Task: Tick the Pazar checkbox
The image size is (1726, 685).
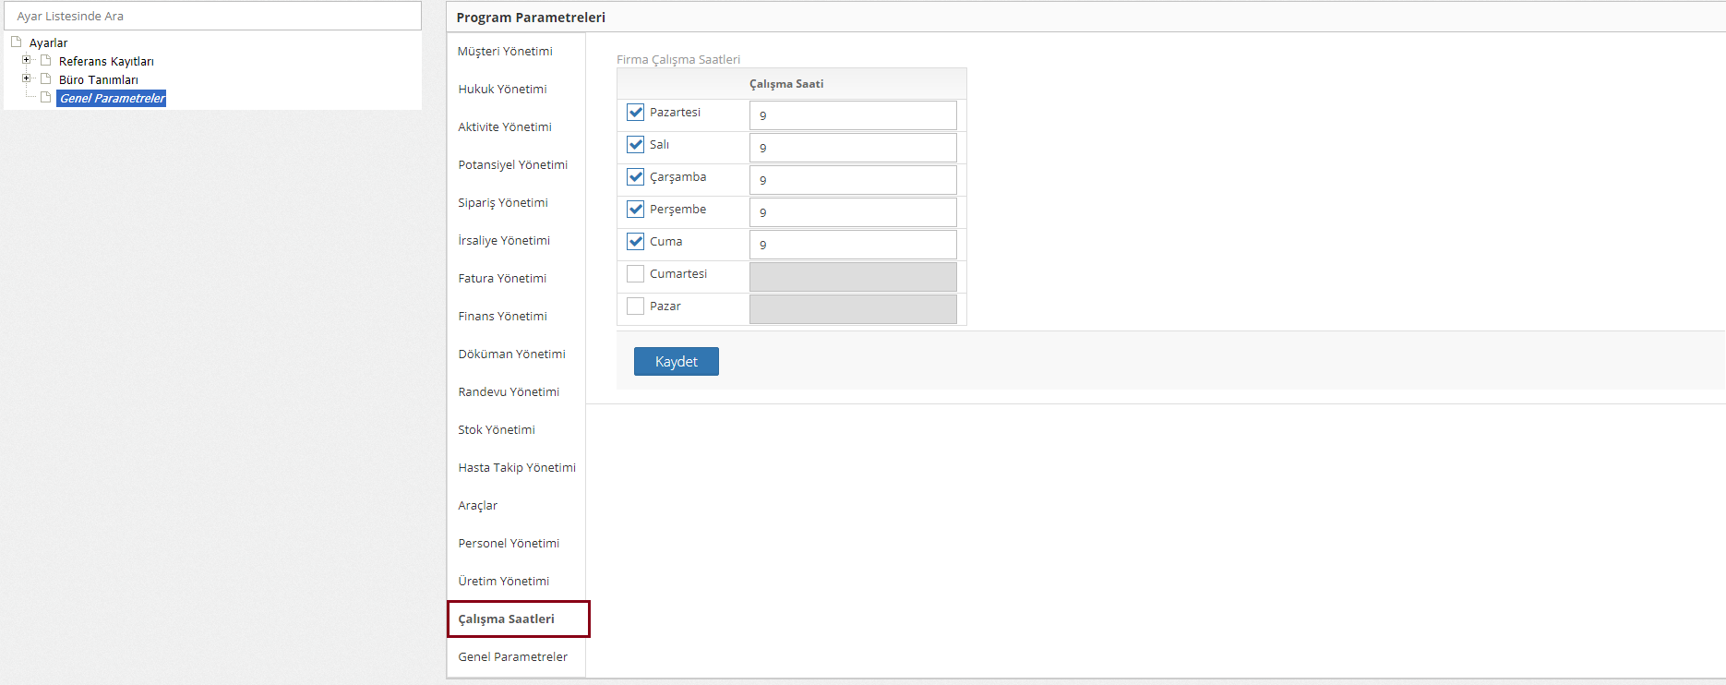Action: pyautogui.click(x=635, y=306)
